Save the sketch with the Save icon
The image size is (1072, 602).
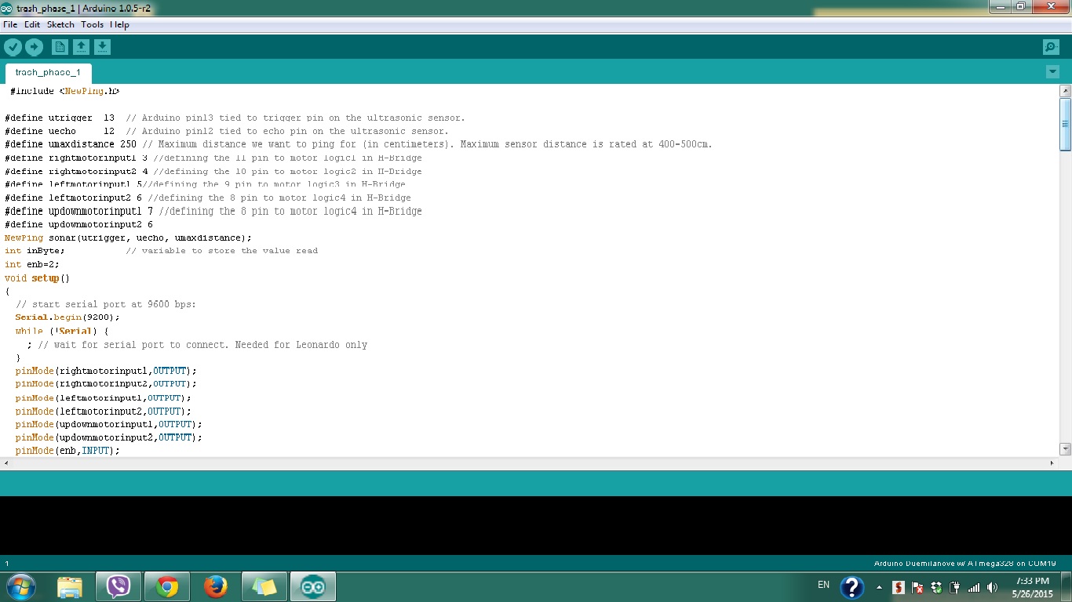click(102, 47)
